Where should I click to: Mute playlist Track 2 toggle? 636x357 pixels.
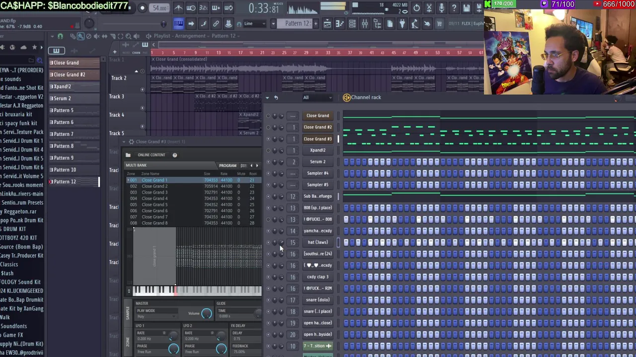[x=143, y=89]
